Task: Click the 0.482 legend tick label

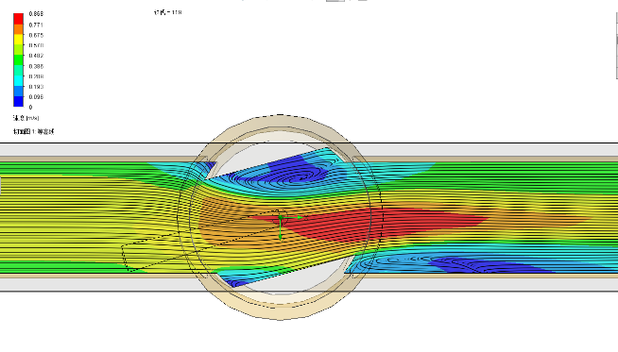Action: coord(36,56)
